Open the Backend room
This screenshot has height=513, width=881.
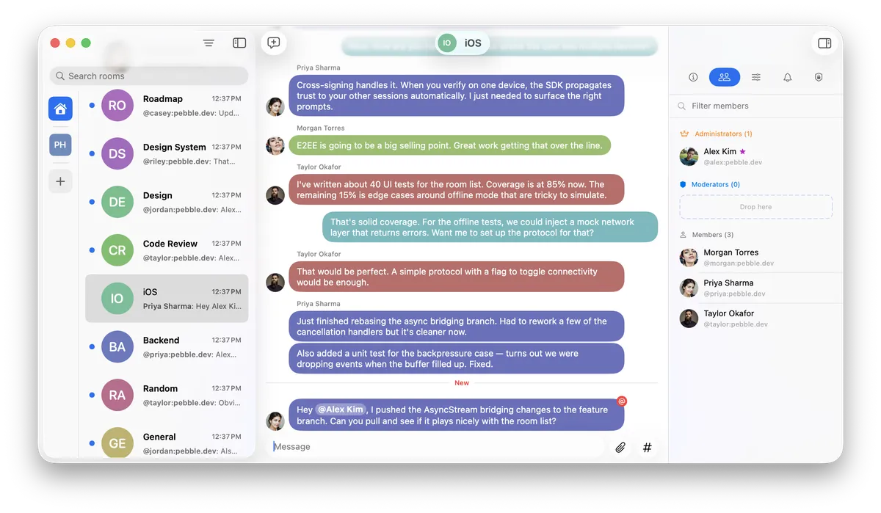(x=167, y=347)
